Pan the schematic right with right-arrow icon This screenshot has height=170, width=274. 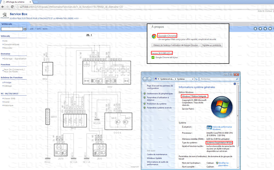270,29
